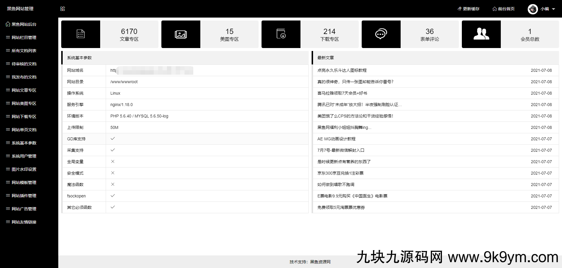Click the 黑鱼资源网 footer link
Image resolution: width=562 pixels, height=268 pixels.
[x=320, y=262]
